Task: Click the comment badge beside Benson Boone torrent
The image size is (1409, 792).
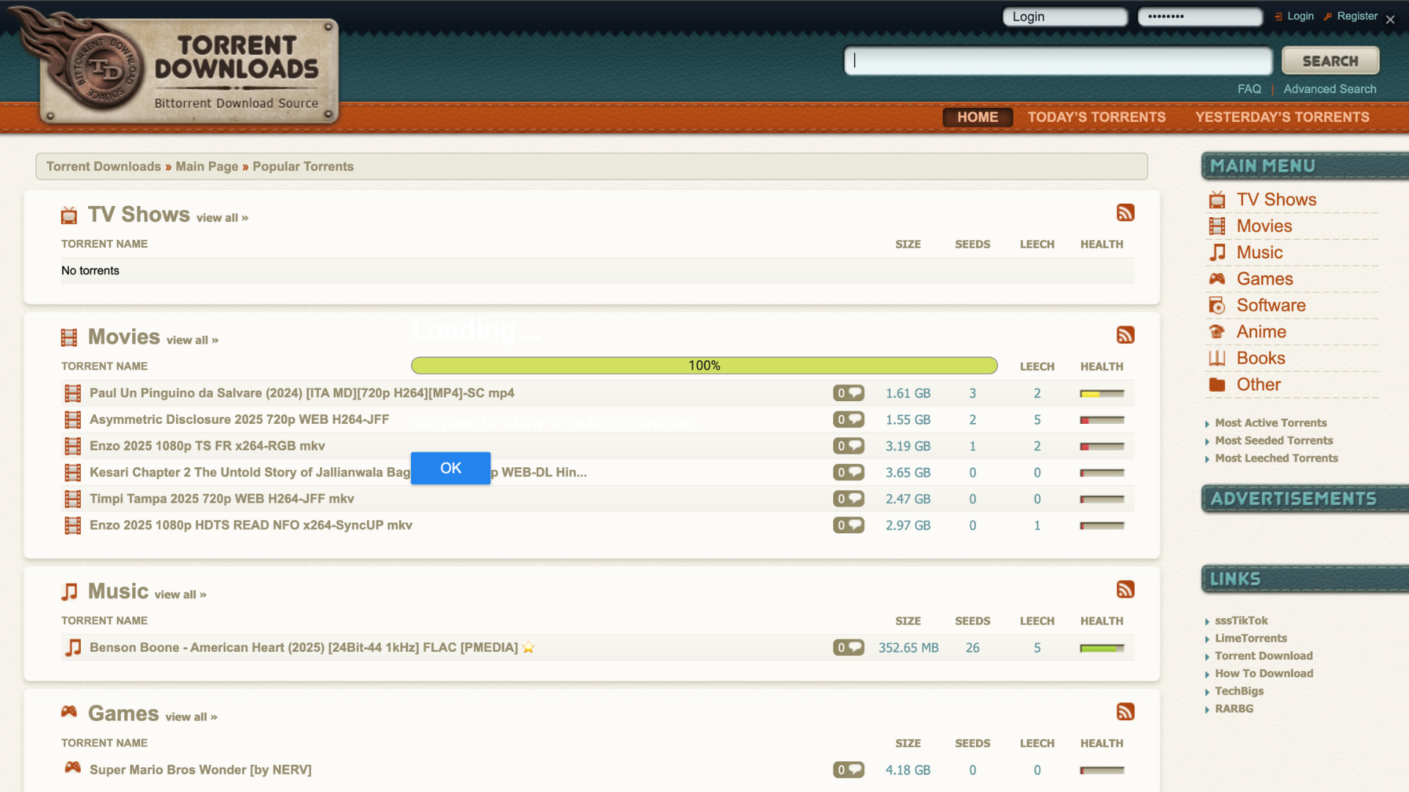Action: click(848, 648)
